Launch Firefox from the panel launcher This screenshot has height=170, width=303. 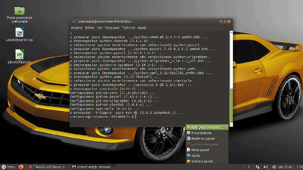pos(21,167)
